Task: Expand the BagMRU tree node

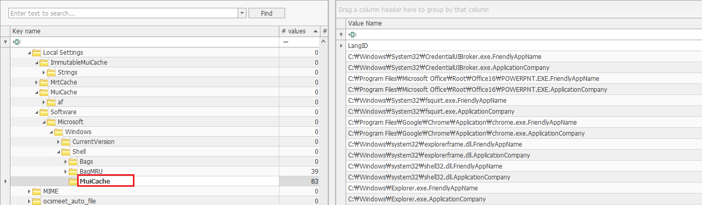Action: [x=66, y=172]
